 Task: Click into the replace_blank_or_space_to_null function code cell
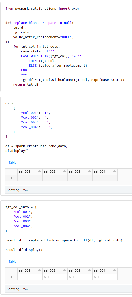pos(66,47)
